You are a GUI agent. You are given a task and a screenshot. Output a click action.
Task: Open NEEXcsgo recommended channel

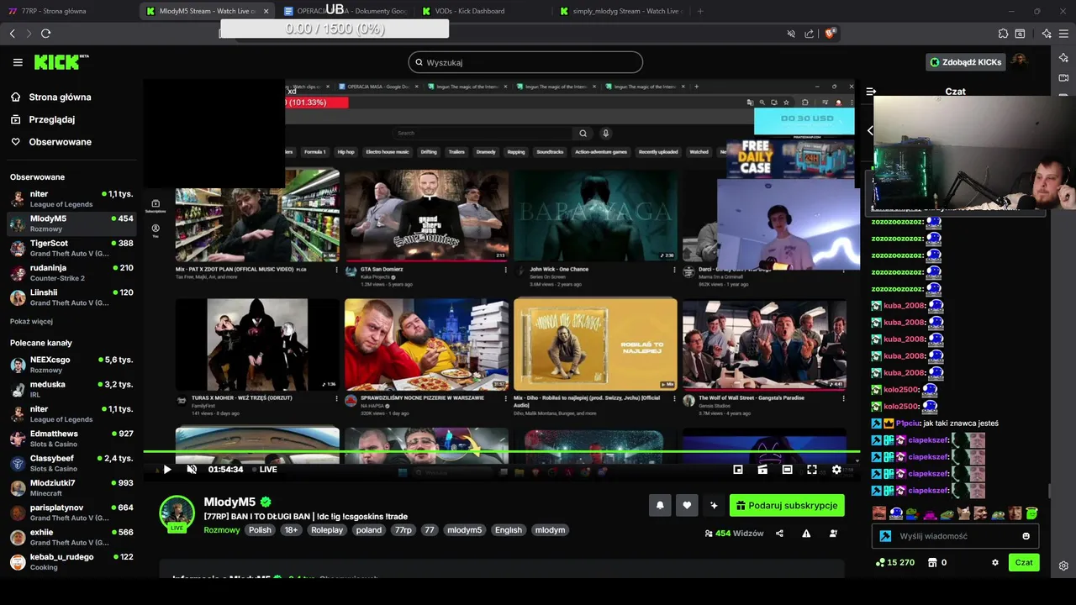(x=71, y=364)
